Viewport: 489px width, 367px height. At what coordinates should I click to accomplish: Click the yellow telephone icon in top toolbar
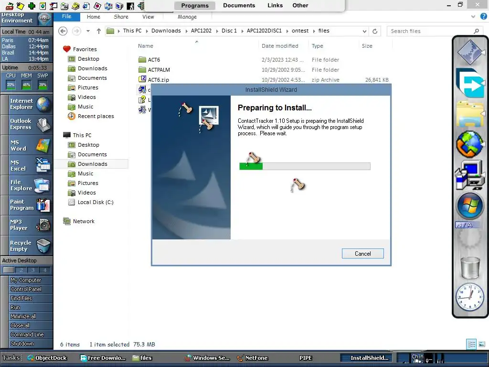tap(75, 6)
